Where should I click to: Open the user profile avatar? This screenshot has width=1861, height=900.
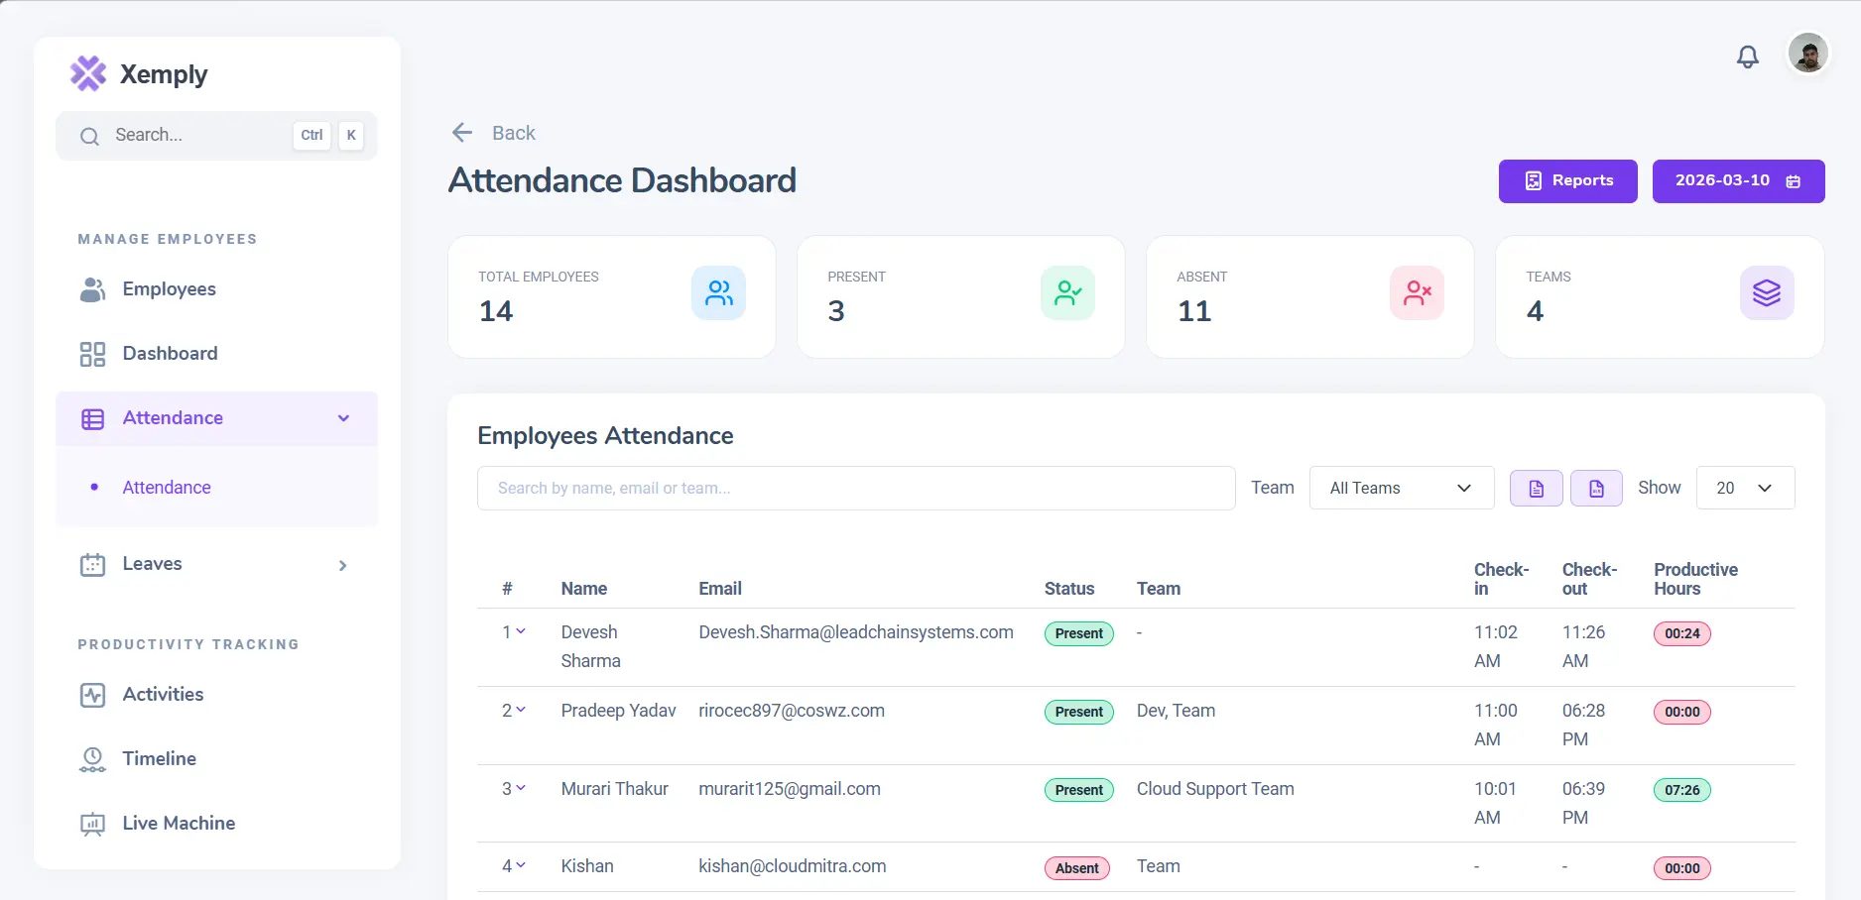point(1808,54)
